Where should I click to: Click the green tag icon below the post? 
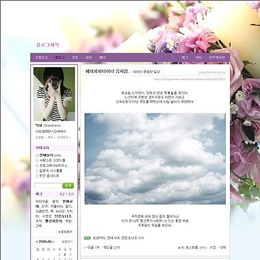click(x=88, y=238)
